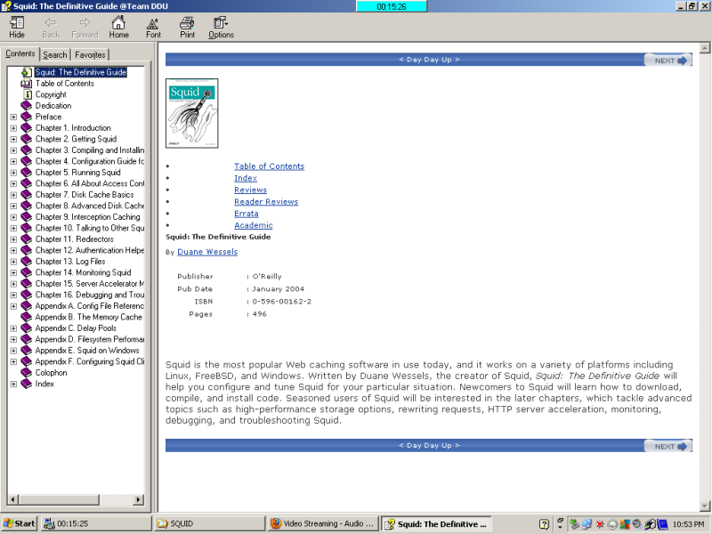Click the top NEXT button

(668, 61)
